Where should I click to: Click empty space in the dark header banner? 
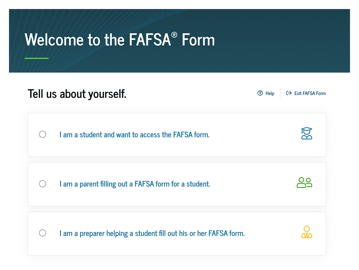284,42
